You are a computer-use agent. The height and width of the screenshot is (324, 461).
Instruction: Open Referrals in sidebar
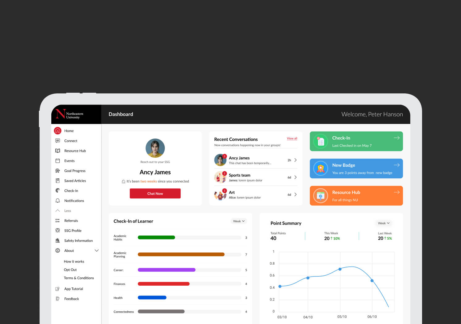pyautogui.click(x=71, y=220)
